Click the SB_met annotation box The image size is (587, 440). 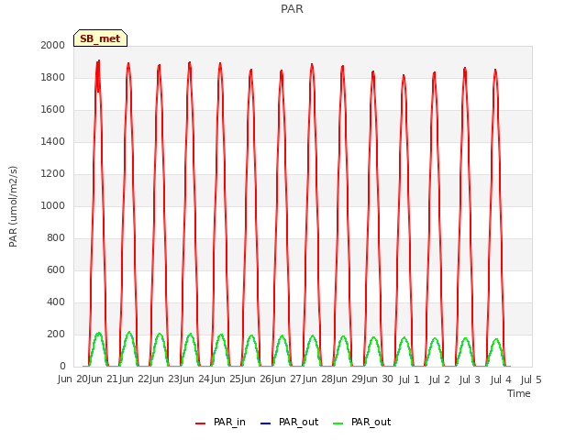pyautogui.click(x=100, y=38)
